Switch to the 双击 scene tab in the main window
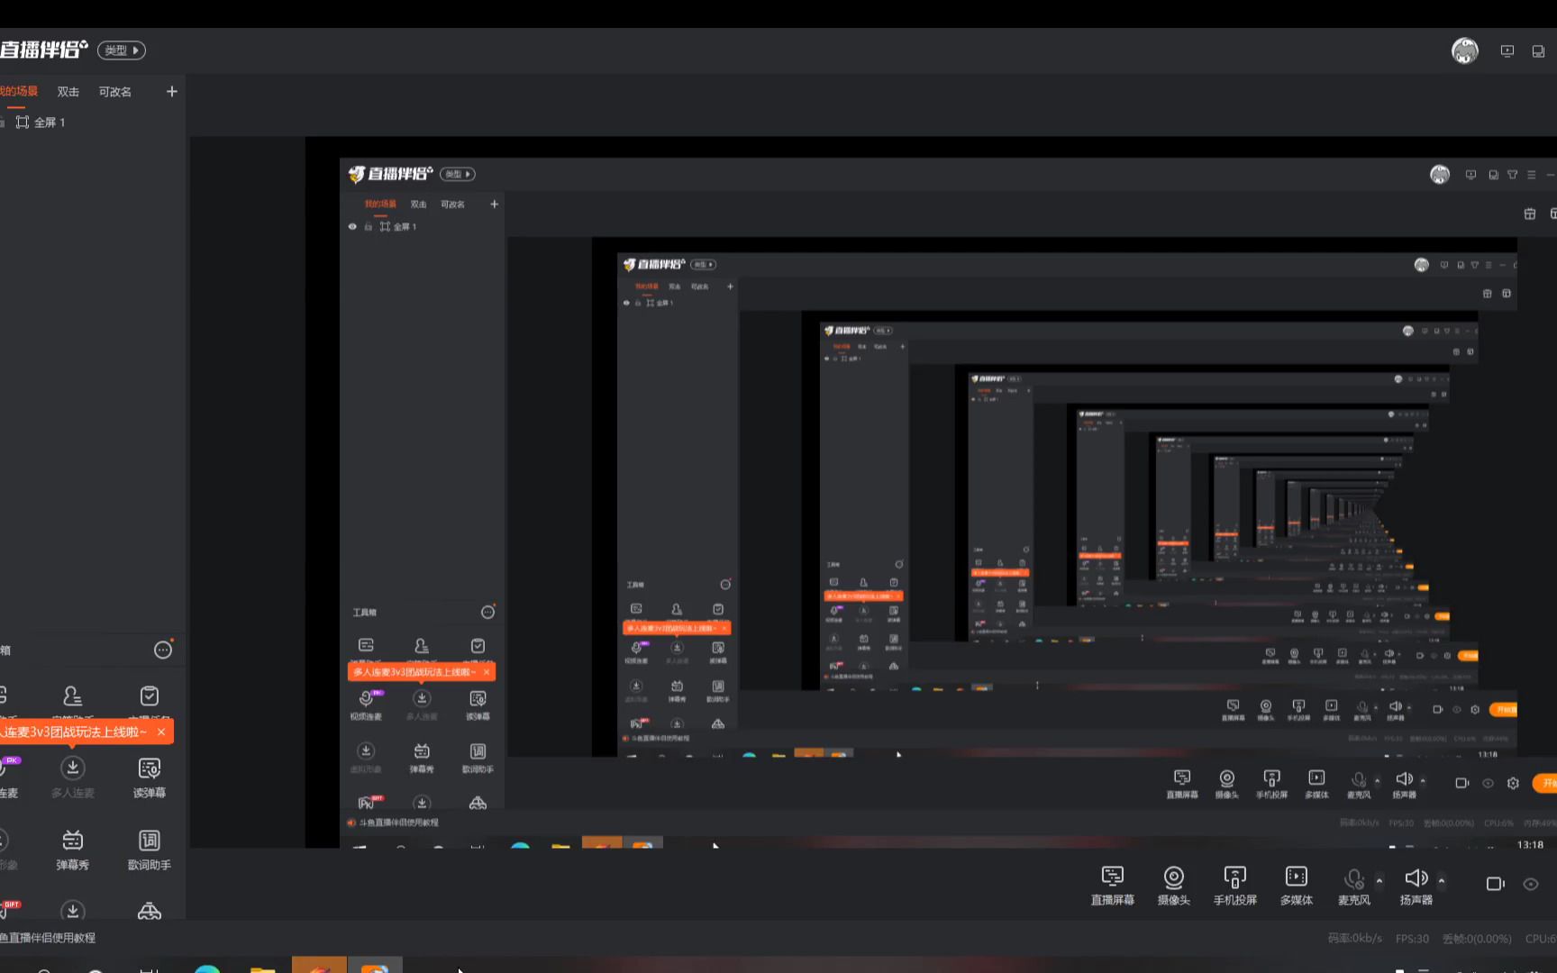 click(x=68, y=92)
